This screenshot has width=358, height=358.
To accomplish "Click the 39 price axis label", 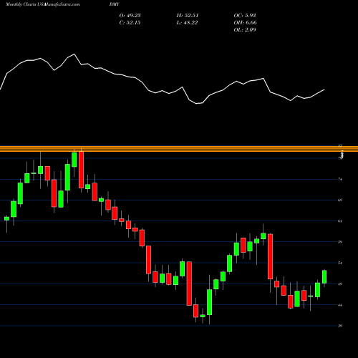I will 340,326.
